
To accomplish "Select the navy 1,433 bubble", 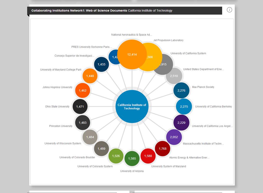I will coord(101,64).
